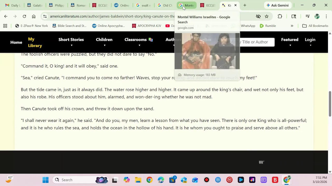Open the Task View icon in taskbar

pyautogui.click(x=115, y=180)
